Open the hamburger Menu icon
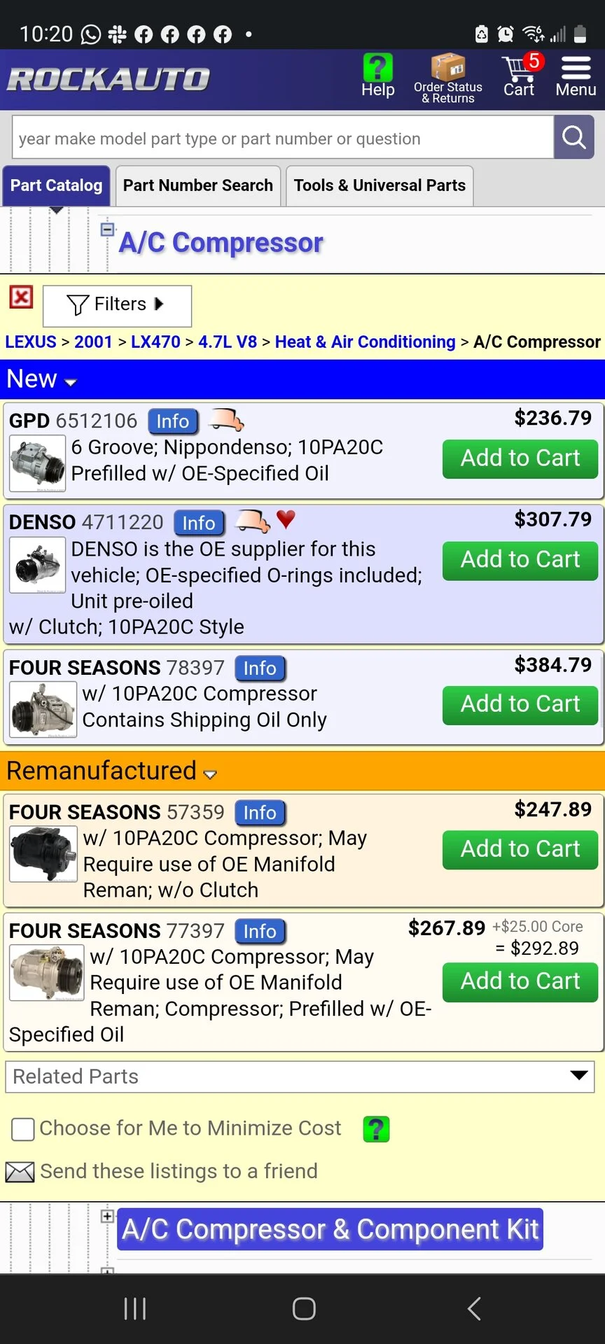 576,69
